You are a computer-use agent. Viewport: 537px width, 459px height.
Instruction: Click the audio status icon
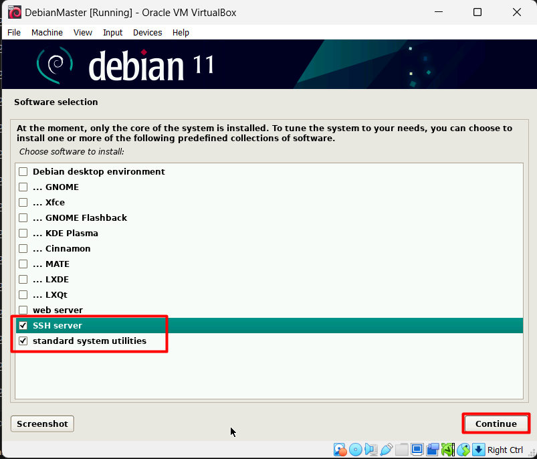click(371, 450)
